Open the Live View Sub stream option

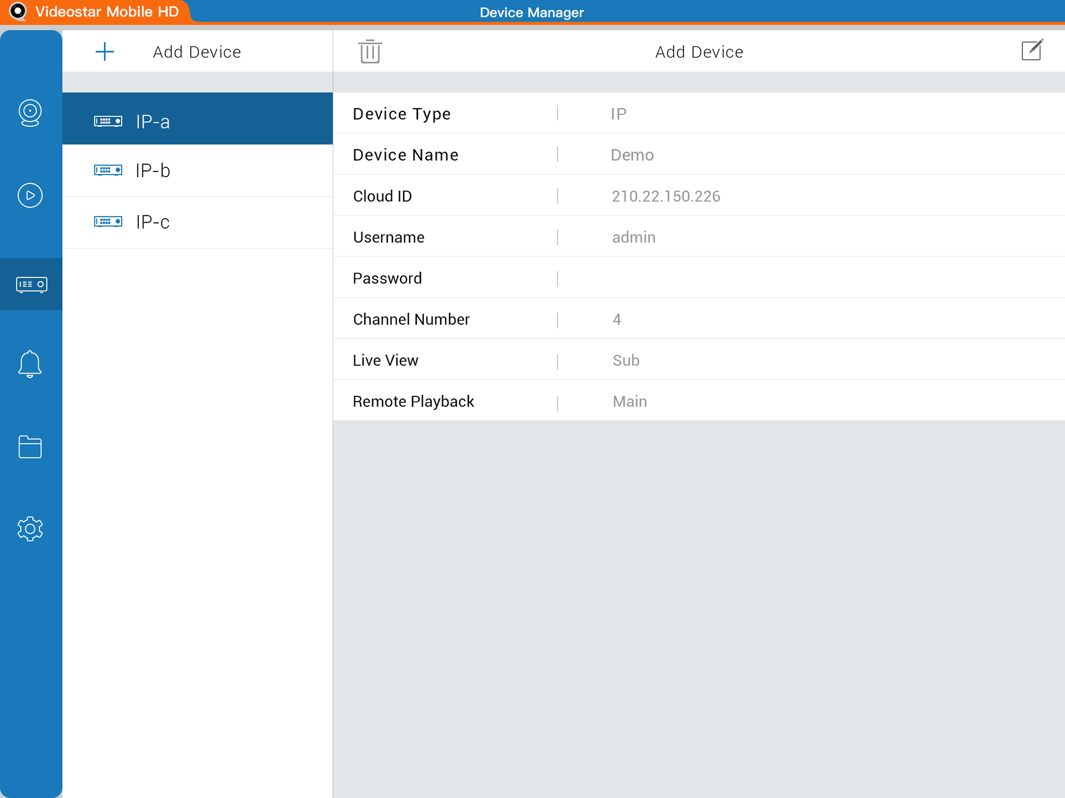625,360
